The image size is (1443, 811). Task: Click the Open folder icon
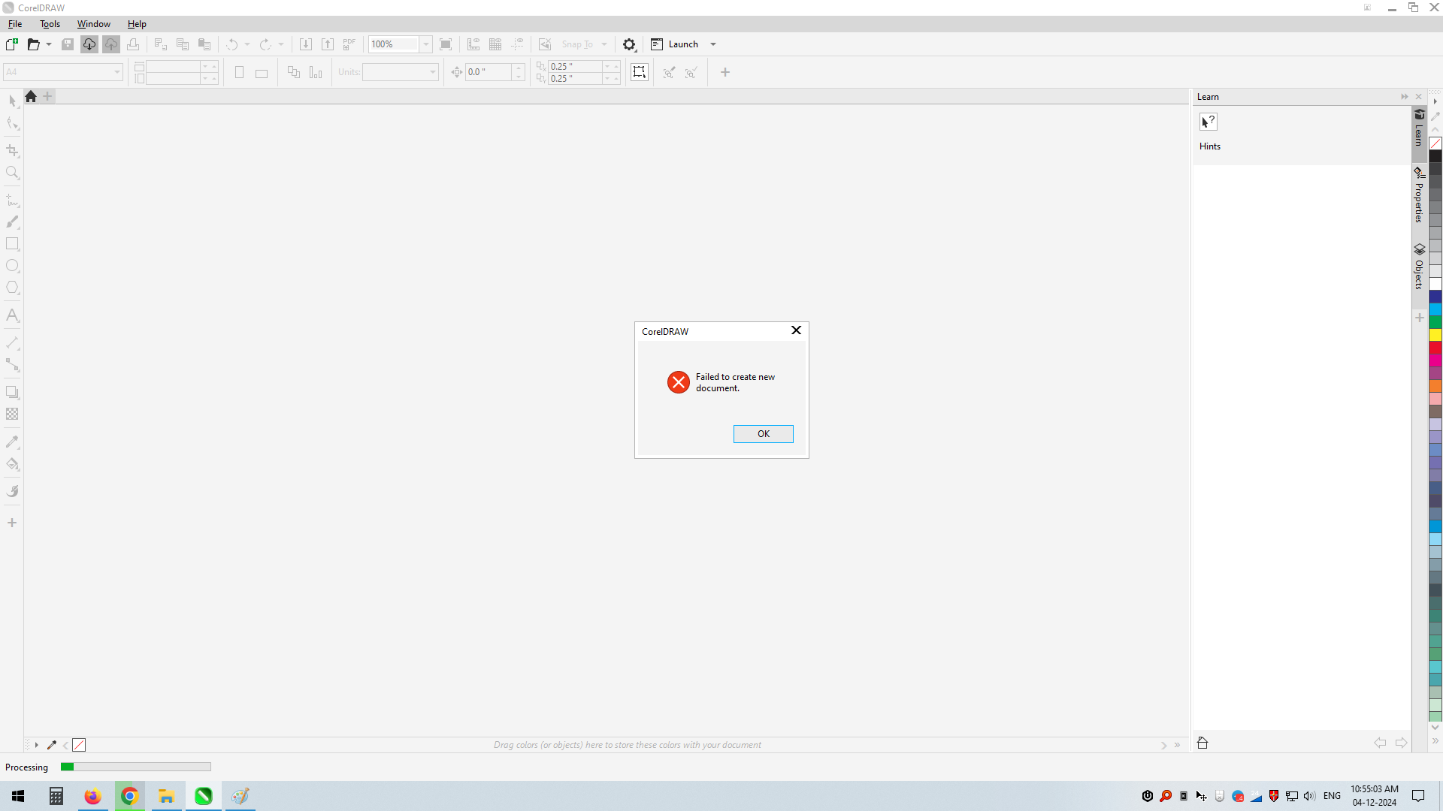pos(33,44)
